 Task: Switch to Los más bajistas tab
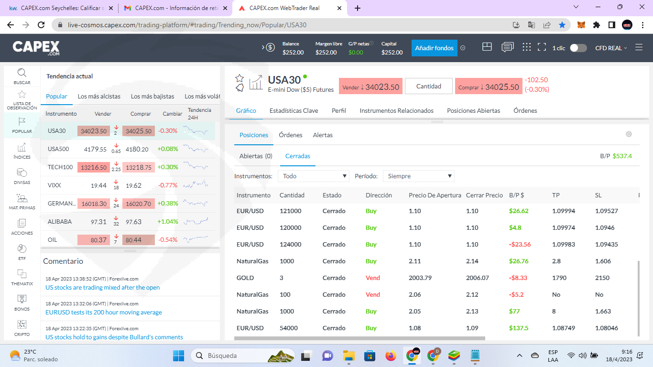(152, 96)
